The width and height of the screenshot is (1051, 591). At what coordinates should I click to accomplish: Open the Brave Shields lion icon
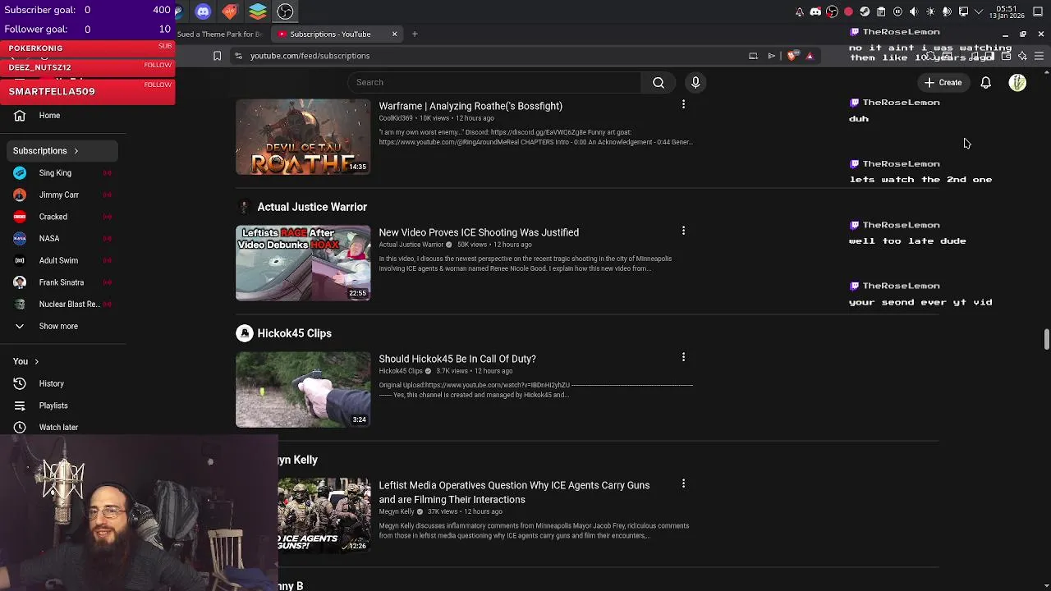point(792,56)
